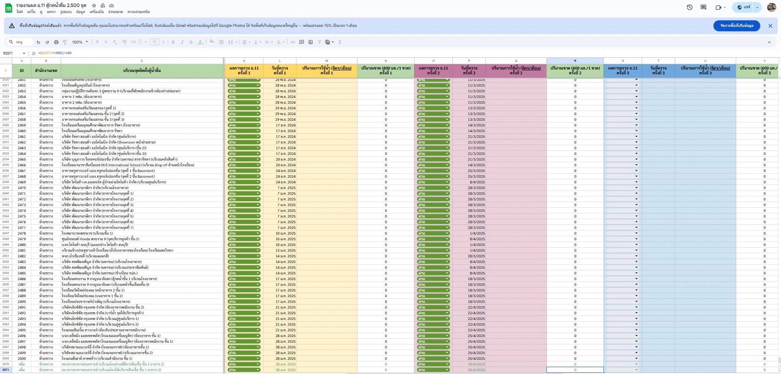Check the cloud save status icon
Screen dimensions: 781x374
point(111,5)
